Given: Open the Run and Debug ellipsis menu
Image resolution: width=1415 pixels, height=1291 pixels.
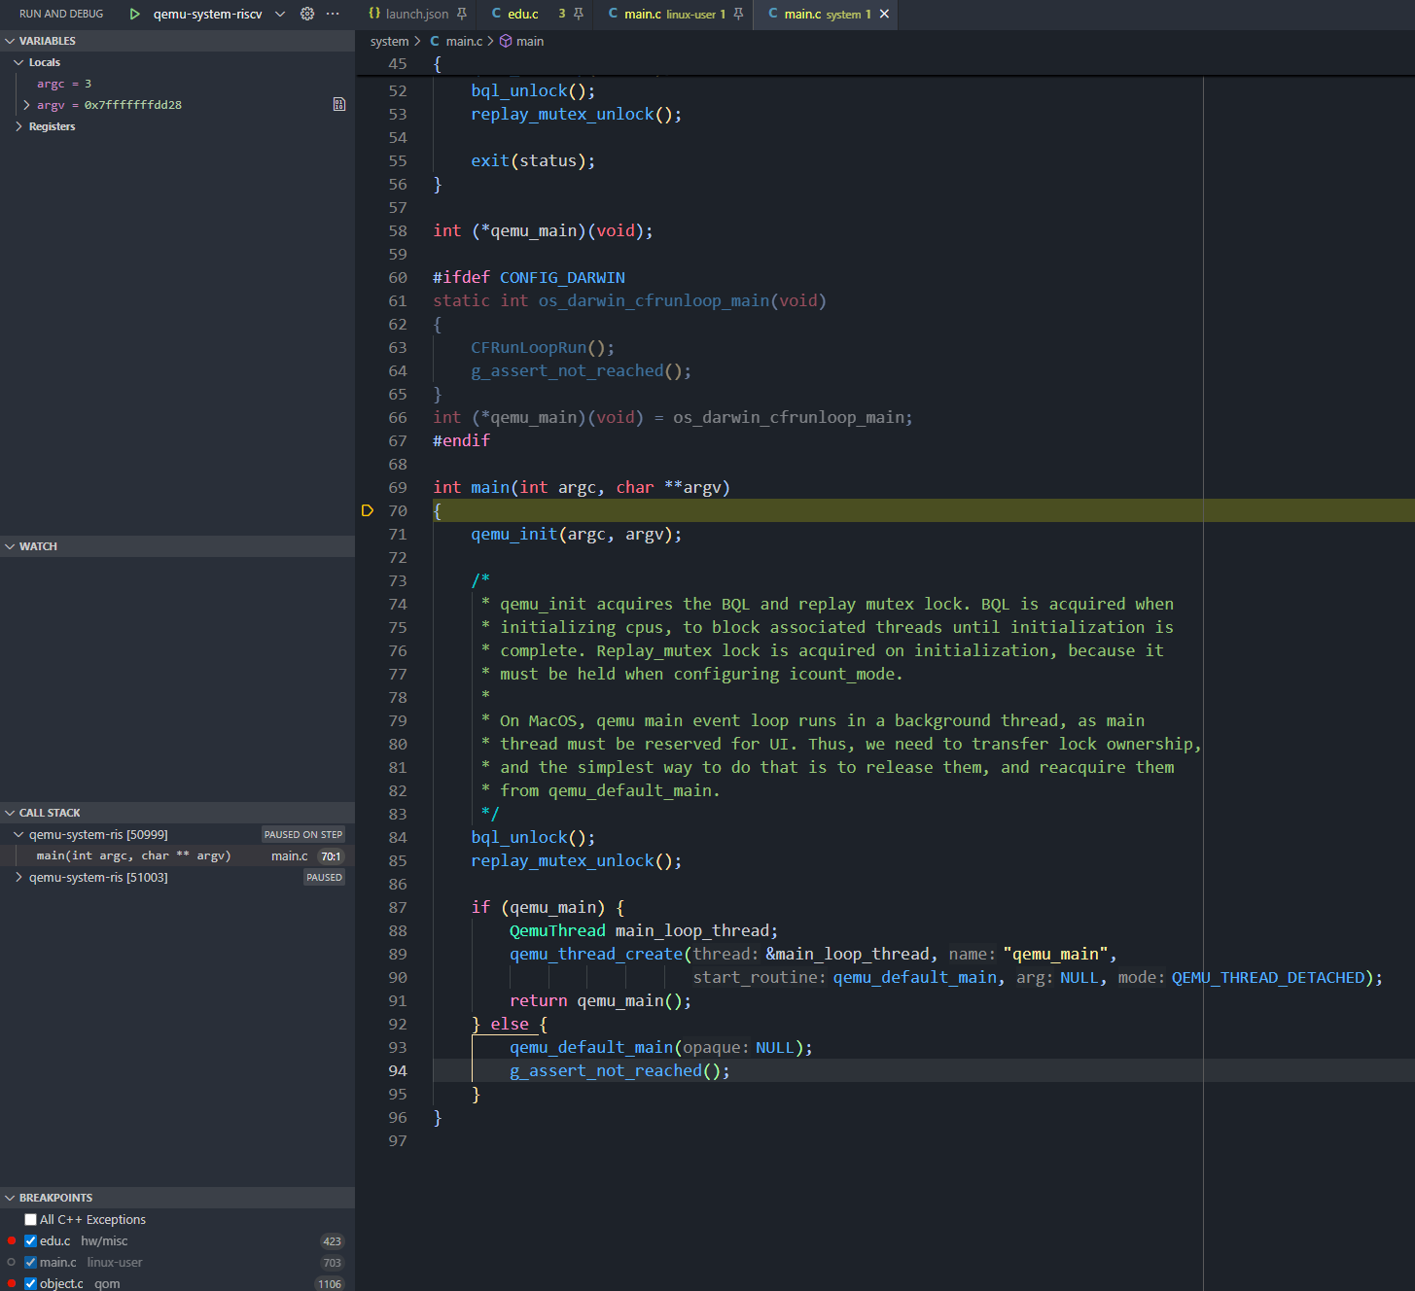Looking at the screenshot, I should (x=332, y=14).
